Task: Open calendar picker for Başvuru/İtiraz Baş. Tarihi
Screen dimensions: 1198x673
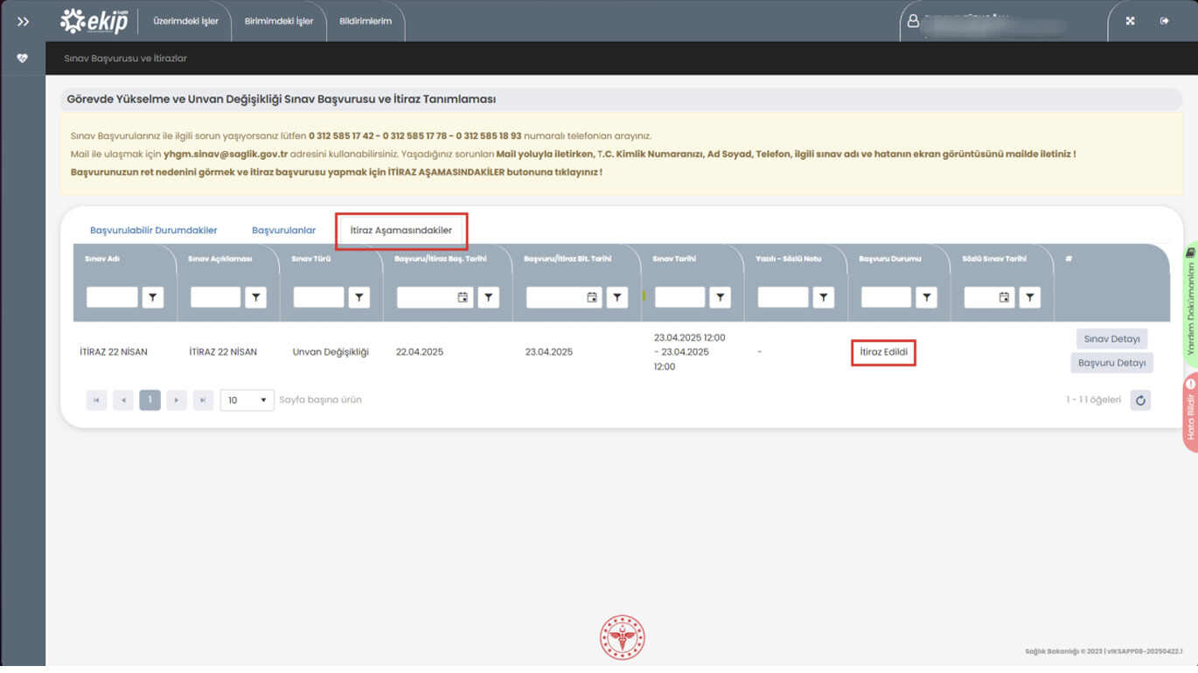Action: 463,298
